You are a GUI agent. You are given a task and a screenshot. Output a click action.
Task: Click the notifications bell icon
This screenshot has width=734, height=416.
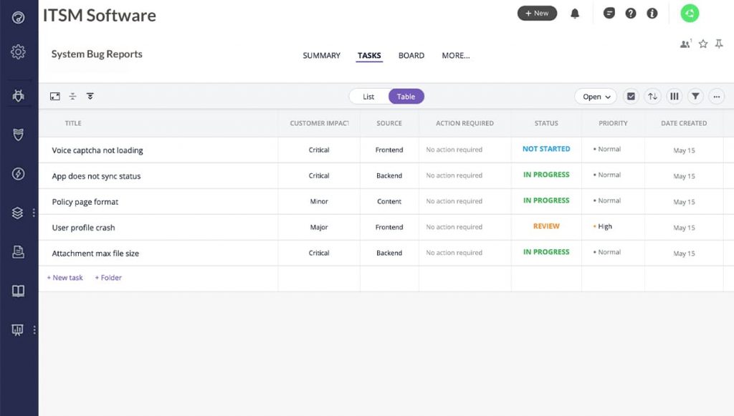pos(575,14)
